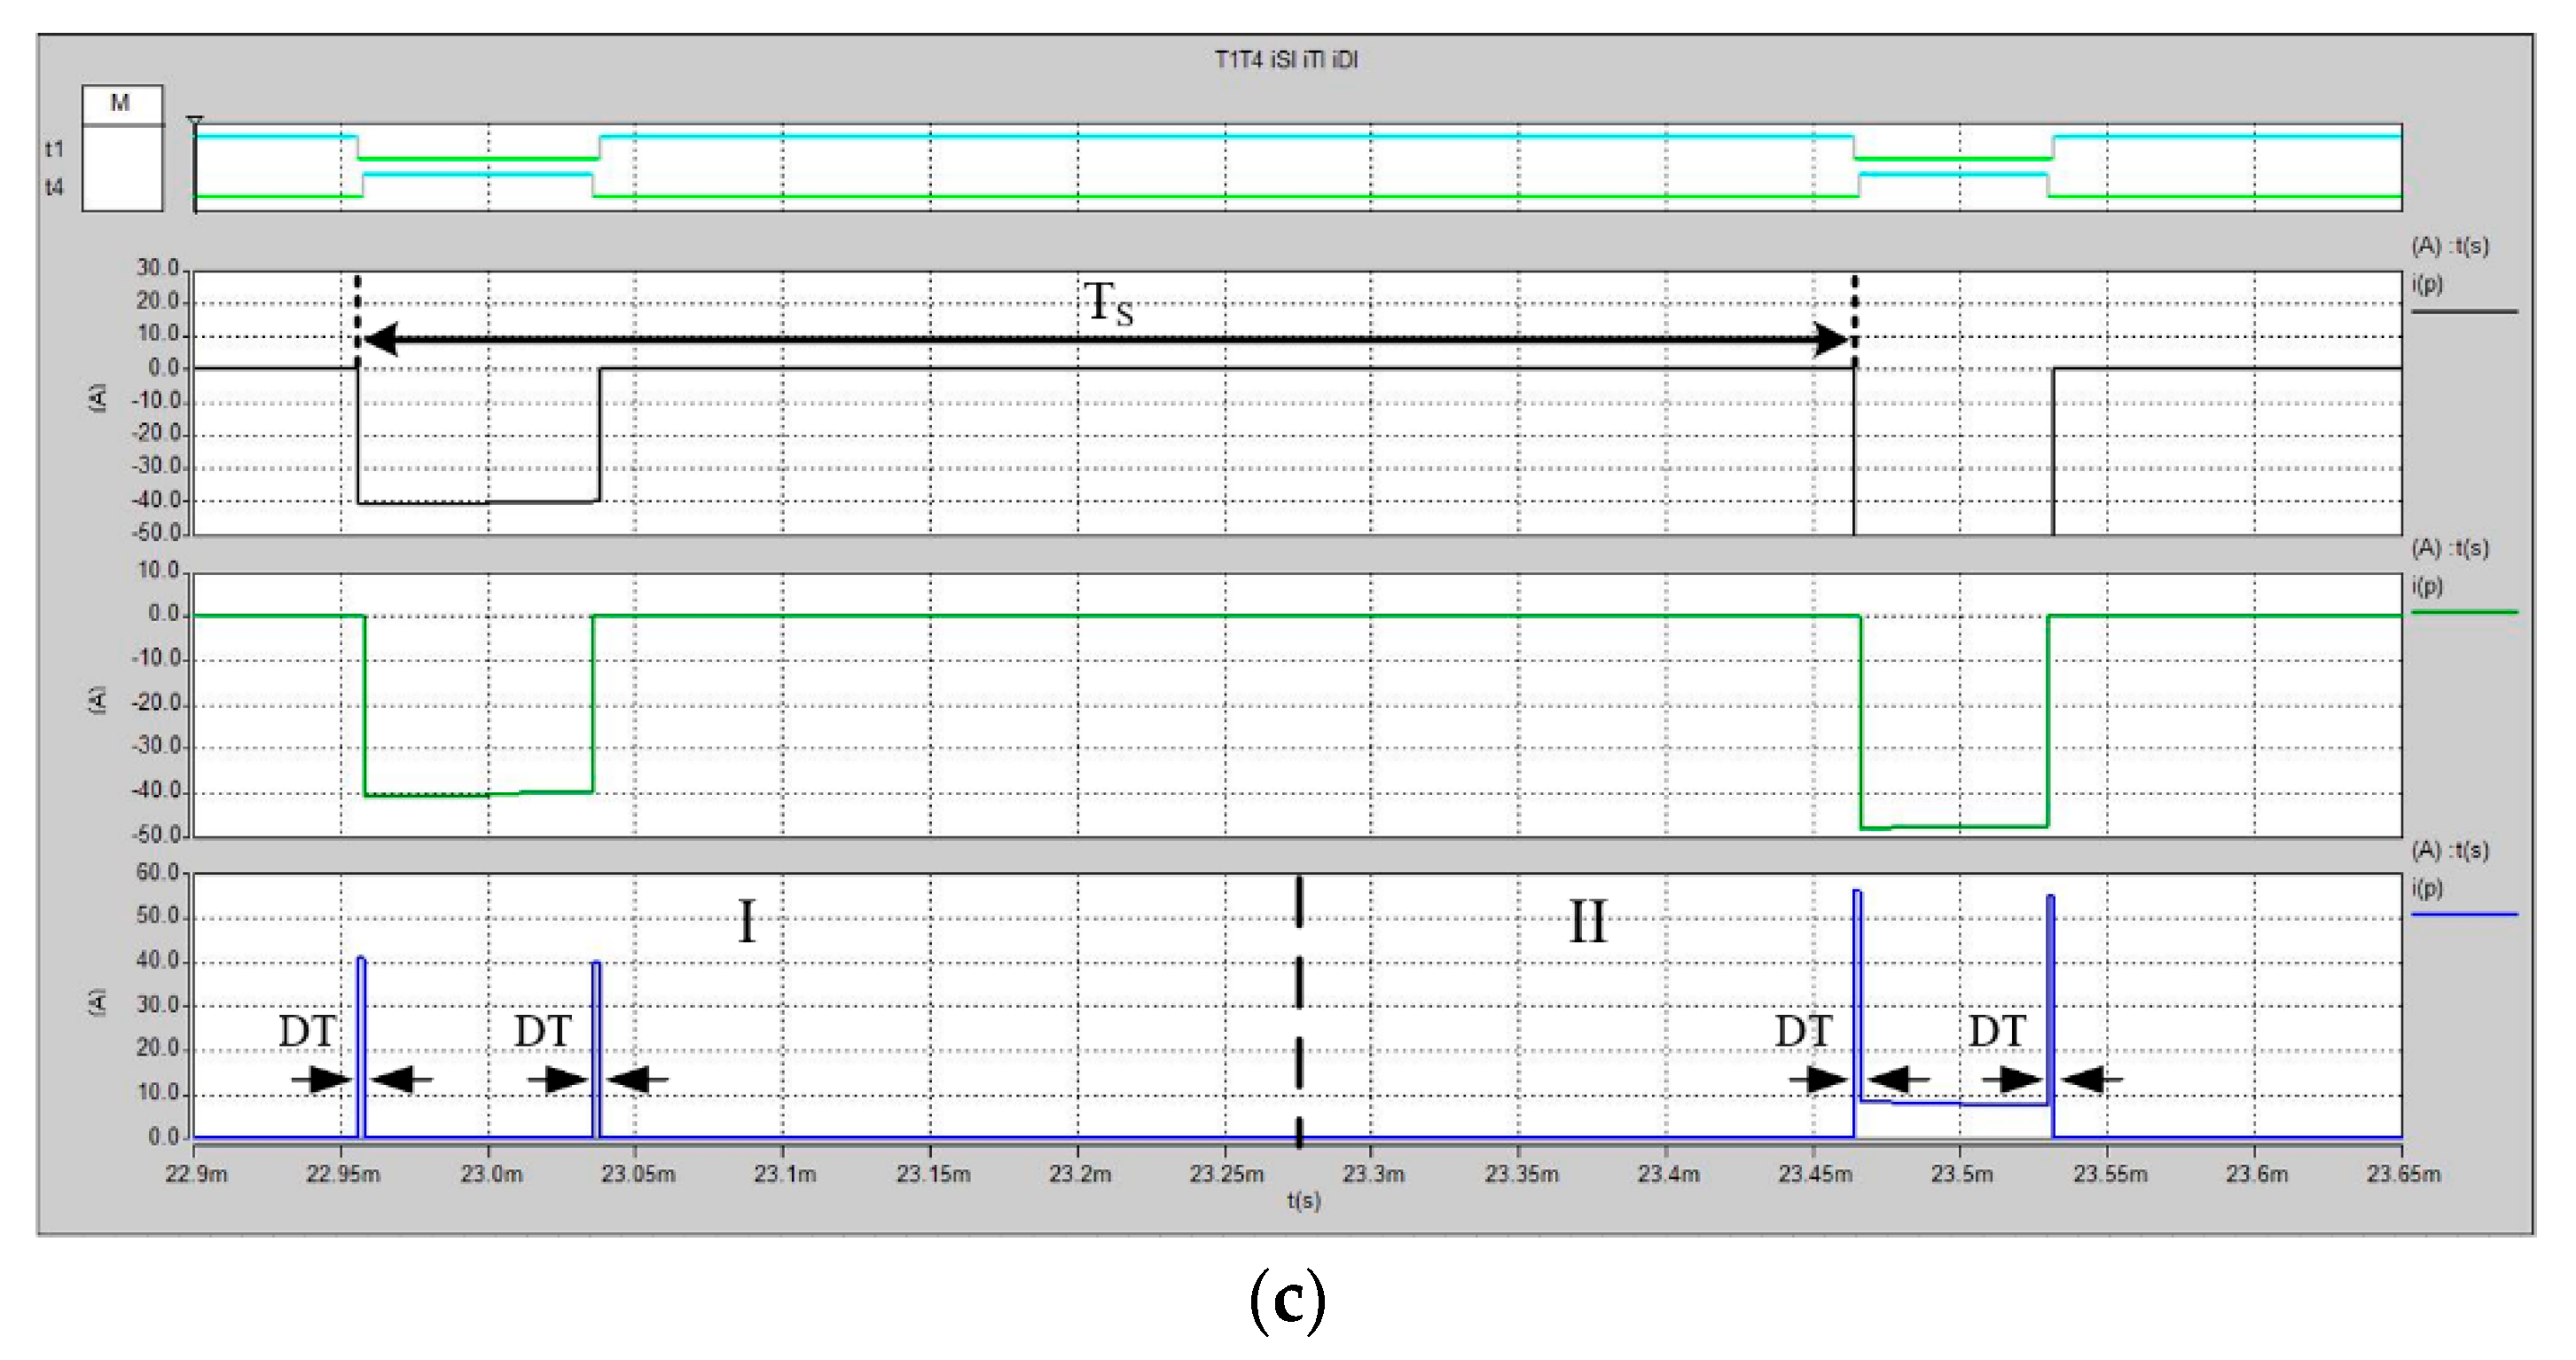Click the 23.25m tick on time axis
The height and width of the screenshot is (1360, 2576).
click(1226, 1174)
